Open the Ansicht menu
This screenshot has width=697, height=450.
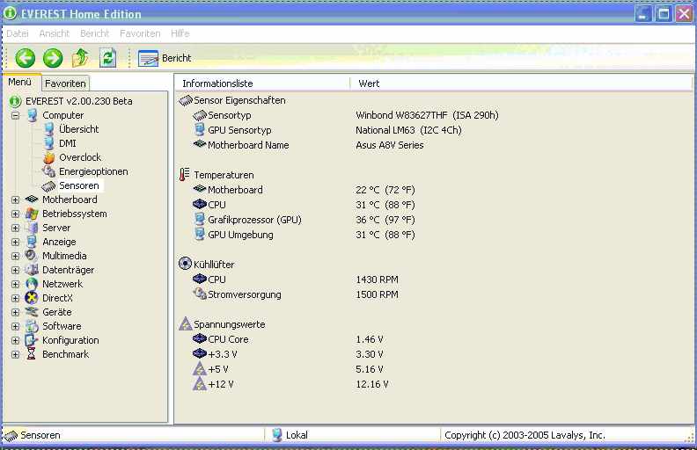point(55,33)
